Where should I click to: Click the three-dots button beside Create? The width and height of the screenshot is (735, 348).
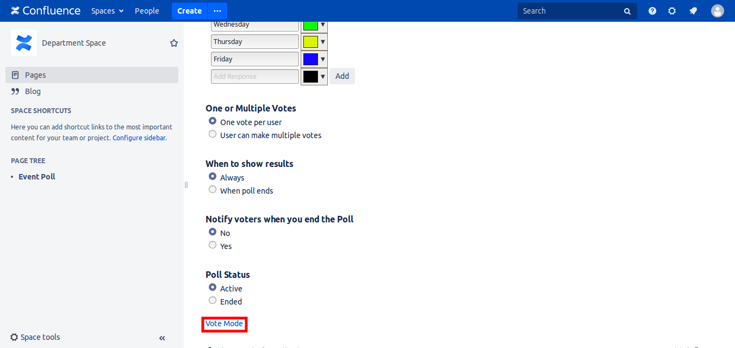217,11
